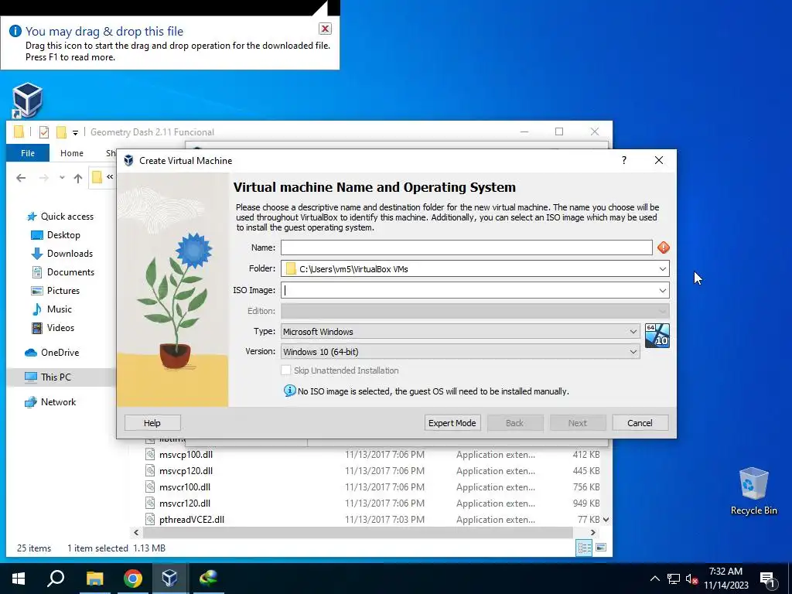Screen dimensions: 792x594
Task: Select Quick access in navigation pane
Action: [x=67, y=217]
